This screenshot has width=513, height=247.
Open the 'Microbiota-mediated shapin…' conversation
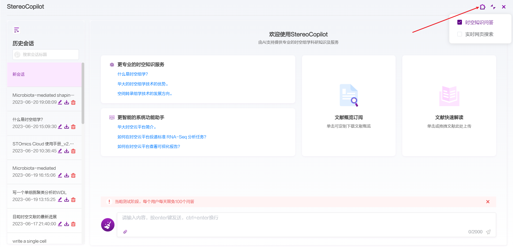(43, 95)
